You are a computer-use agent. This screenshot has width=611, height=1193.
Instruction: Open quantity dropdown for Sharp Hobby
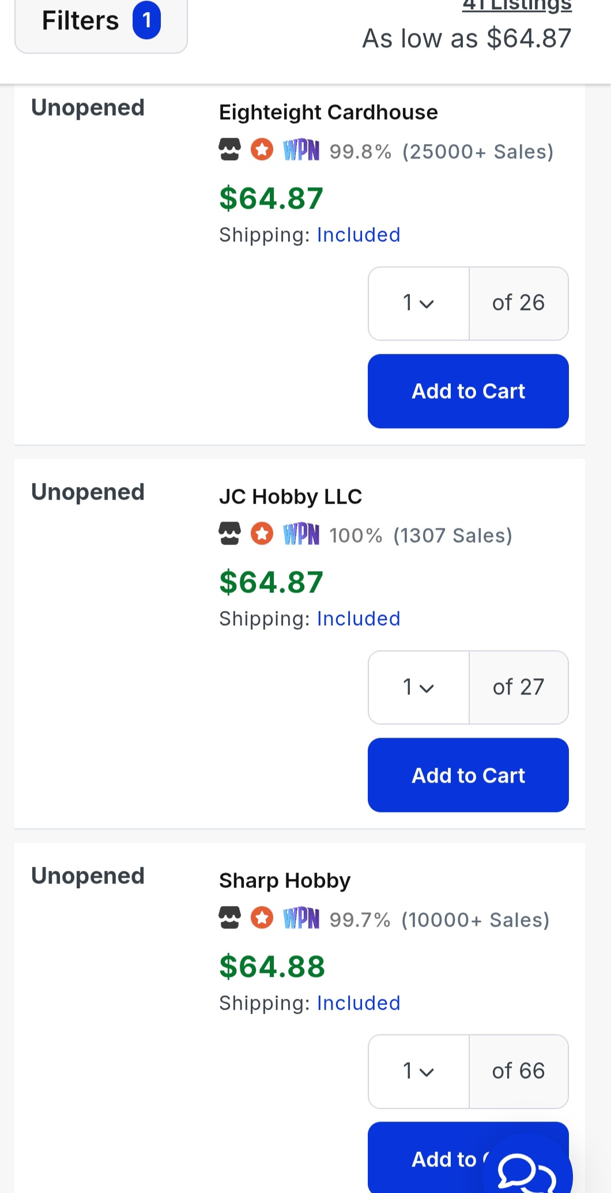[x=418, y=1071]
